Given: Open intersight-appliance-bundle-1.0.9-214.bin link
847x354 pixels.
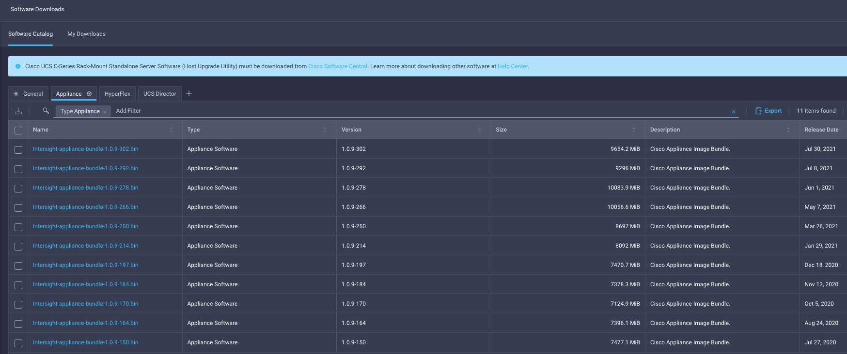Looking at the screenshot, I should coord(86,246).
